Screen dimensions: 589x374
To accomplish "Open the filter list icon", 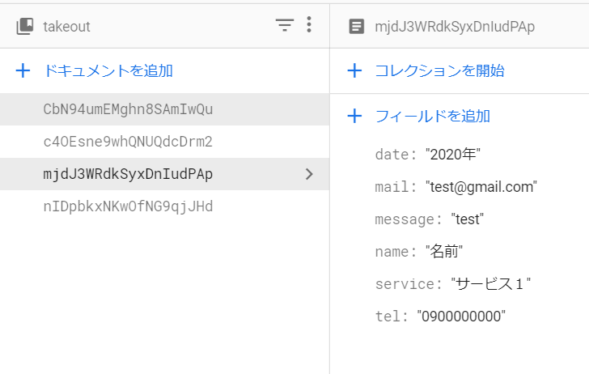I will [x=284, y=26].
